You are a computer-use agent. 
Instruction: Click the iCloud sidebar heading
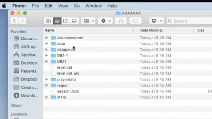click(x=16, y=105)
